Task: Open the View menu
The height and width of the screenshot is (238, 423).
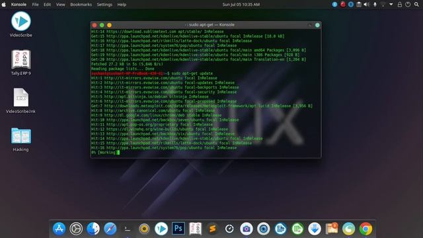Action: (x=60, y=5)
